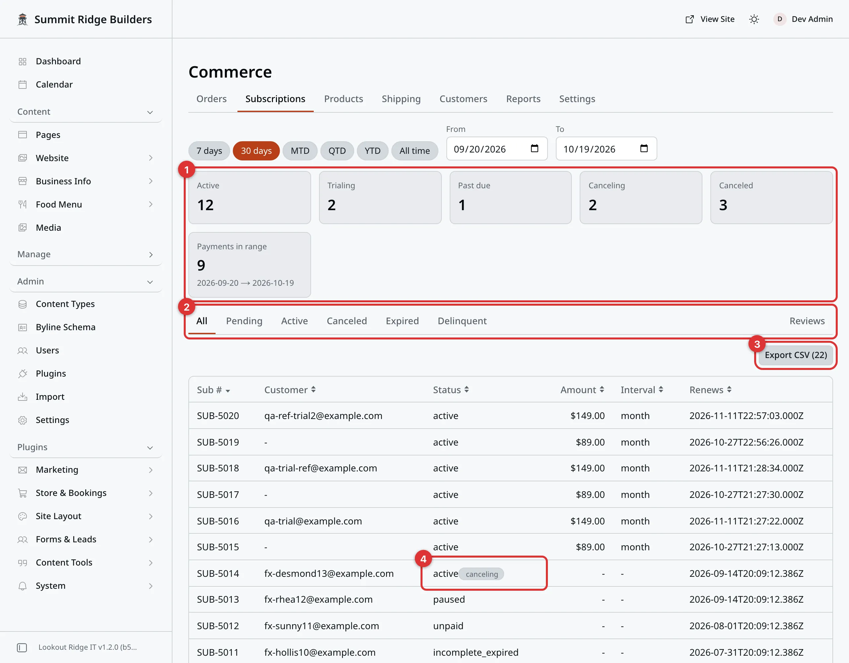Click the Byline Schema icon
Image resolution: width=849 pixels, height=663 pixels.
point(23,327)
